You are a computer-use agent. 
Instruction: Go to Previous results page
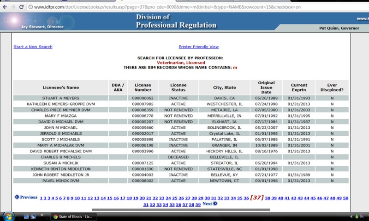(x=26, y=197)
